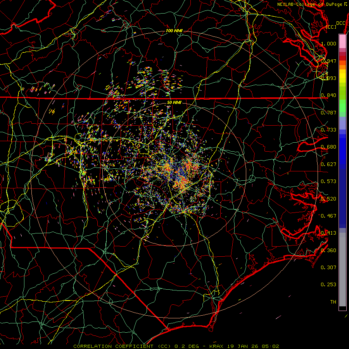This screenshot has height=349, width=349.
Task: Click the KRAX station identifier
Action: [x=217, y=346]
